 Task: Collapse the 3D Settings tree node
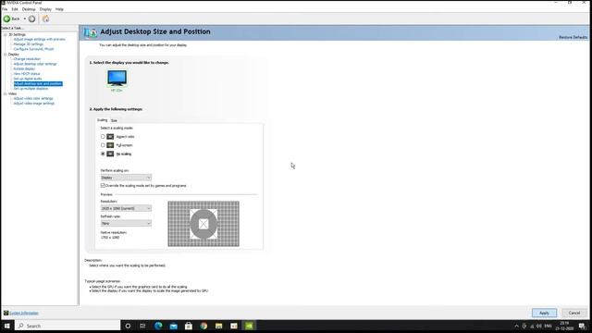point(6,34)
